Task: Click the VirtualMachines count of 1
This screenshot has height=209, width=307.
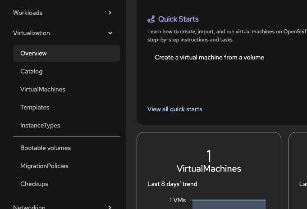Action: click(x=209, y=156)
